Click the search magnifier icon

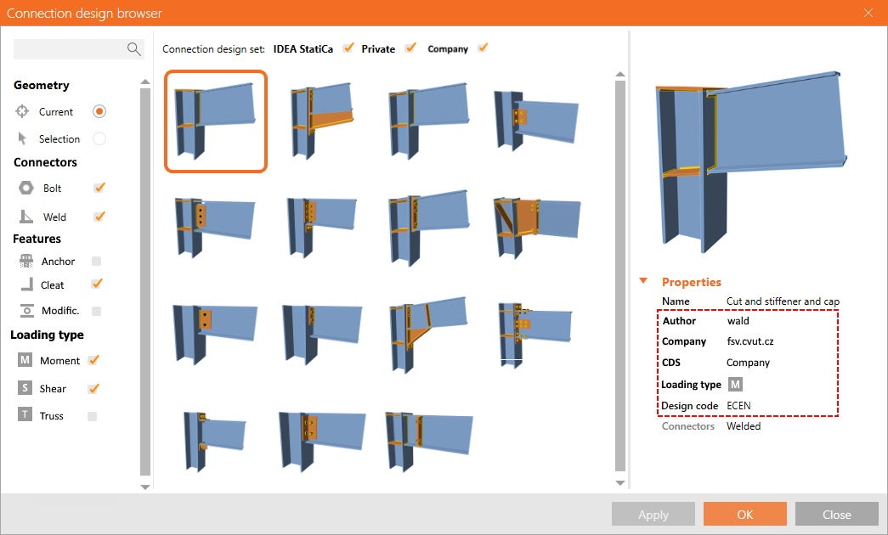click(x=133, y=49)
